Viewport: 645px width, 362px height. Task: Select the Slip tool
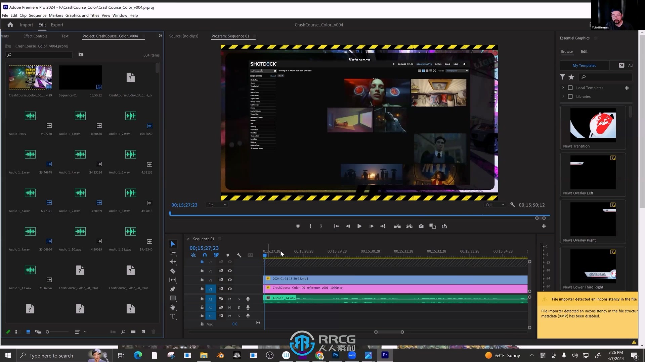pyautogui.click(x=173, y=280)
